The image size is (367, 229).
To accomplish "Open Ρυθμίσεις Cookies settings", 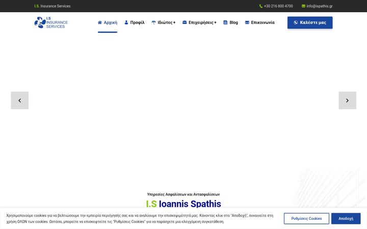I will [x=306, y=218].
